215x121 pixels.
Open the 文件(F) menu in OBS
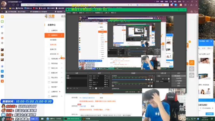69,13
